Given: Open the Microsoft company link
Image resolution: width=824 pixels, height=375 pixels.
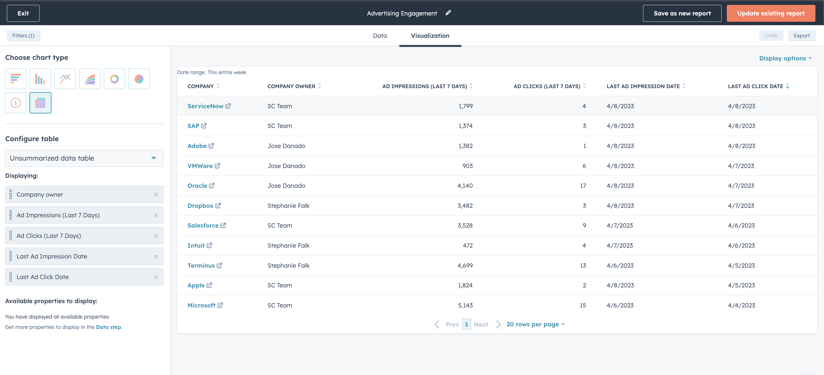Looking at the screenshot, I should click(202, 305).
